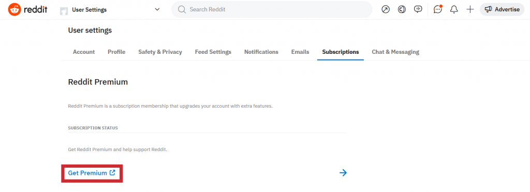Click the blue right arrow icon
This screenshot has width=530, height=192.
point(343,173)
